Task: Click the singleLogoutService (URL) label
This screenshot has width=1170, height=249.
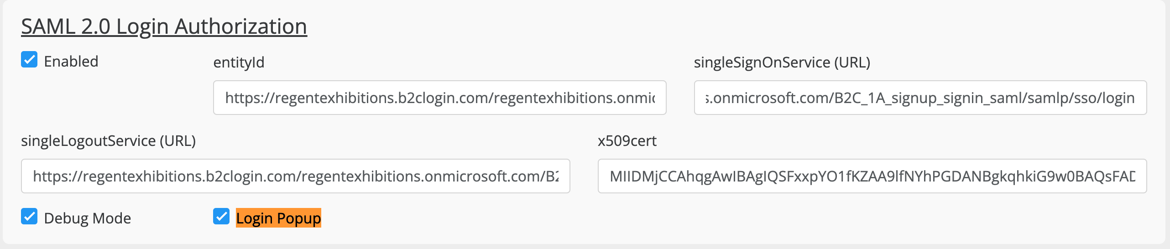Action: point(109,140)
